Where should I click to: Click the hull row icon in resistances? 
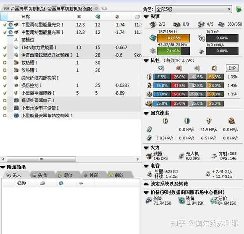pyautogui.click(x=149, y=94)
